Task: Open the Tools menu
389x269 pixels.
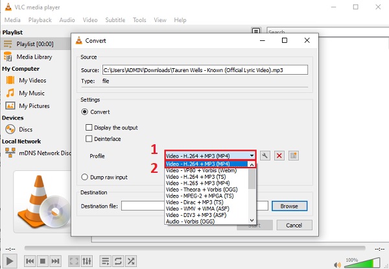Action: [139, 20]
